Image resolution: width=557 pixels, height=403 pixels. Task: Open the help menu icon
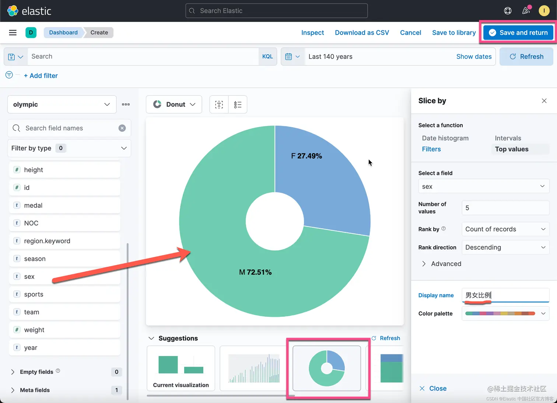508,11
